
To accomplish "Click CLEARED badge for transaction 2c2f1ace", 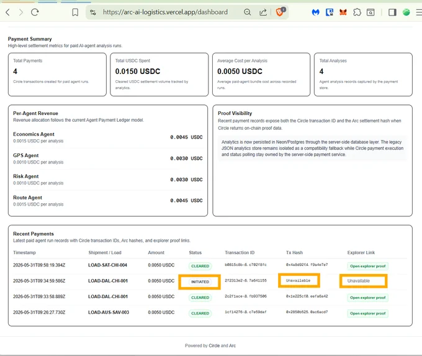I will 200,298.
